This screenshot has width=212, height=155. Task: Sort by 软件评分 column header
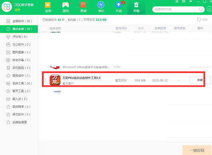[121, 28]
